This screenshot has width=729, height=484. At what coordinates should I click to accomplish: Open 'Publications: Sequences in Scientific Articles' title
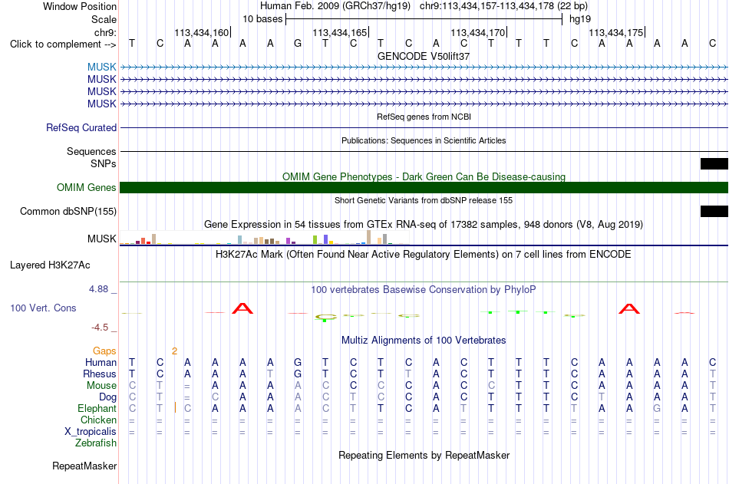[424, 140]
